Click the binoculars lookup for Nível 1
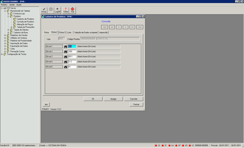Viewport: 244px width, 148px height. point(66,47)
